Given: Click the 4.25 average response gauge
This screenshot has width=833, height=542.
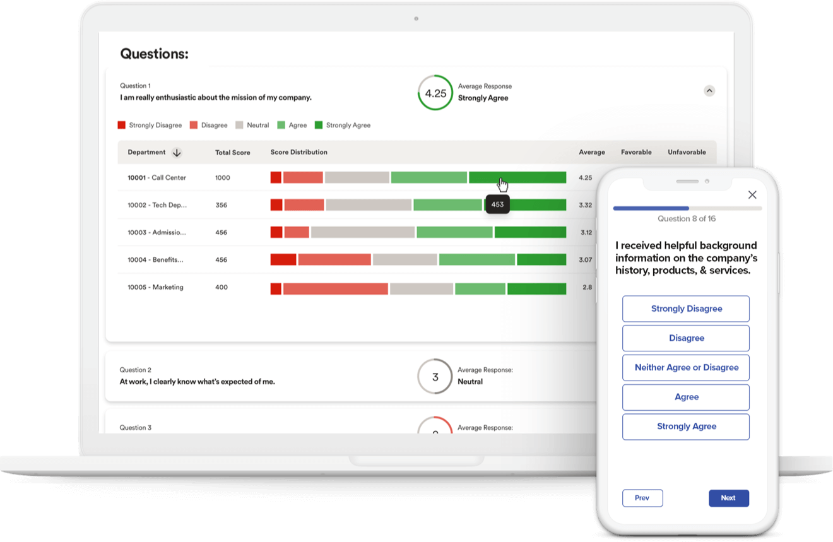Looking at the screenshot, I should 435,92.
